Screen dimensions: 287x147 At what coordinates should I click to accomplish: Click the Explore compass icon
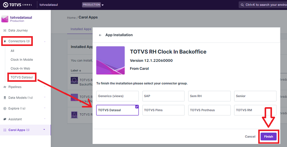coord(5,108)
